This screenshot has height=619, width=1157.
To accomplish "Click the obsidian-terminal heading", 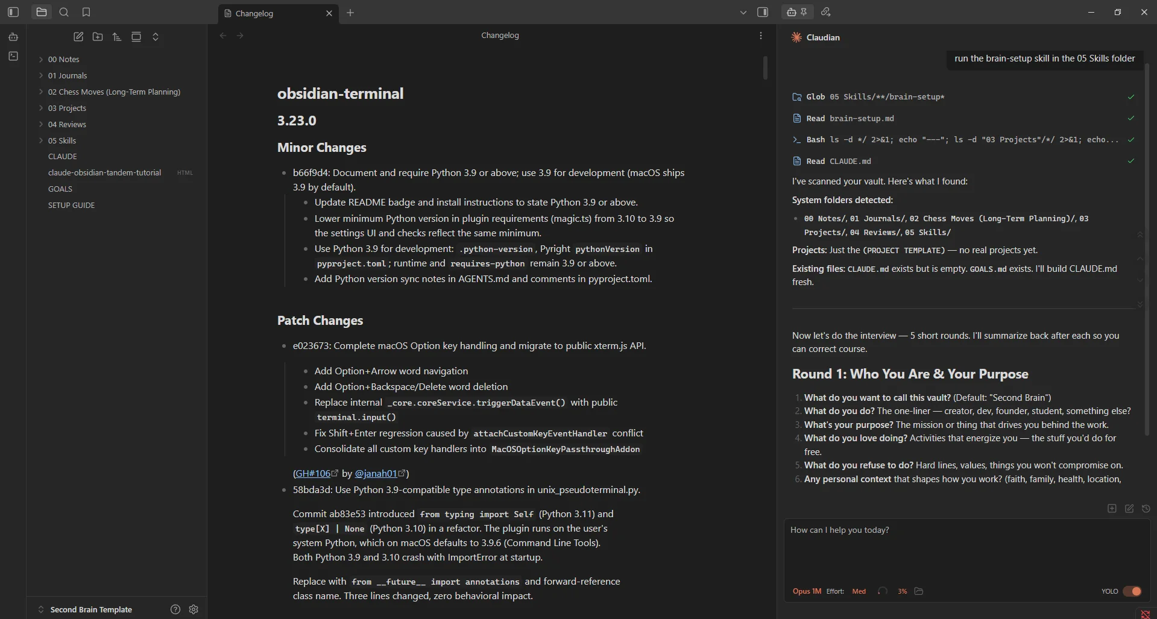I will pos(340,93).
